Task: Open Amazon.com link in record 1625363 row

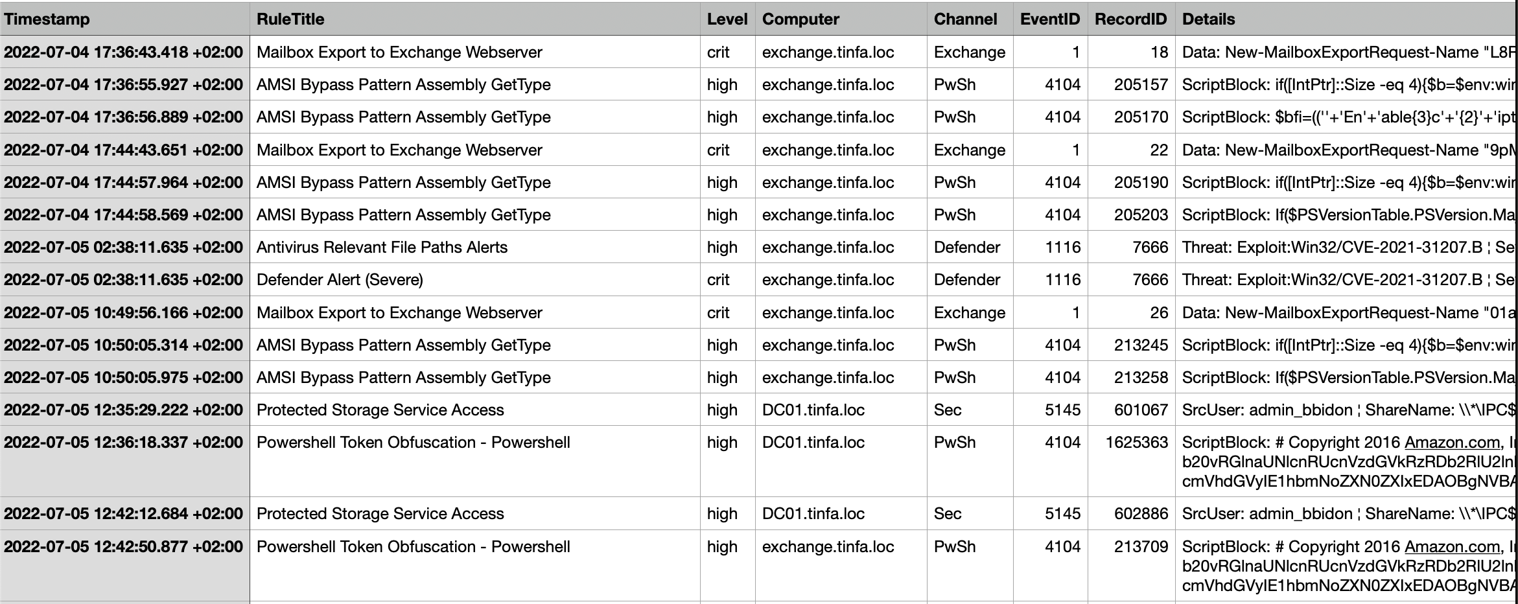Action: [x=1452, y=443]
